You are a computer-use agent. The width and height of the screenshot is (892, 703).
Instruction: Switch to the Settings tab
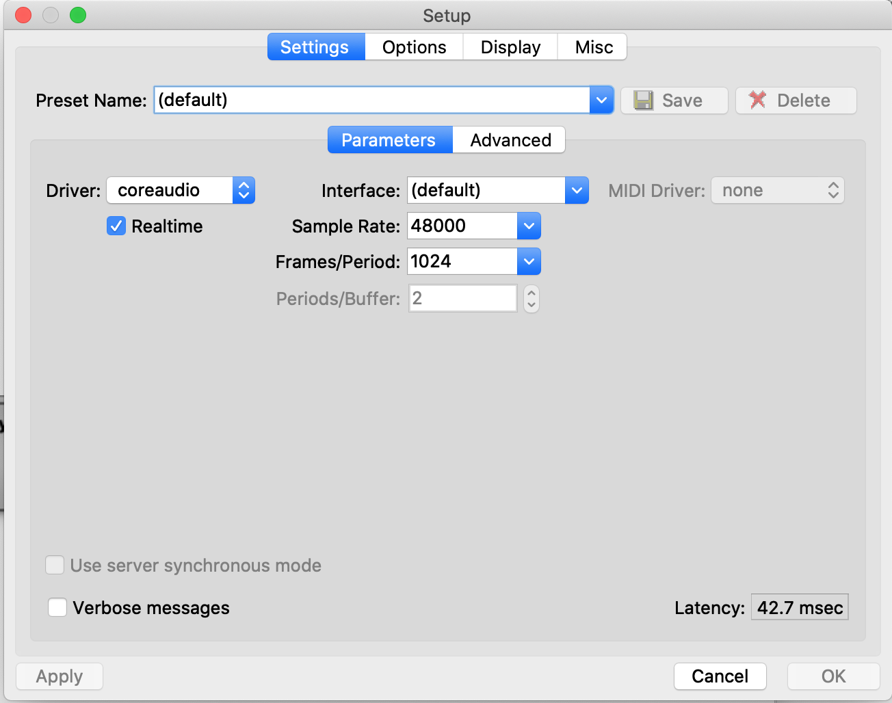pyautogui.click(x=316, y=47)
